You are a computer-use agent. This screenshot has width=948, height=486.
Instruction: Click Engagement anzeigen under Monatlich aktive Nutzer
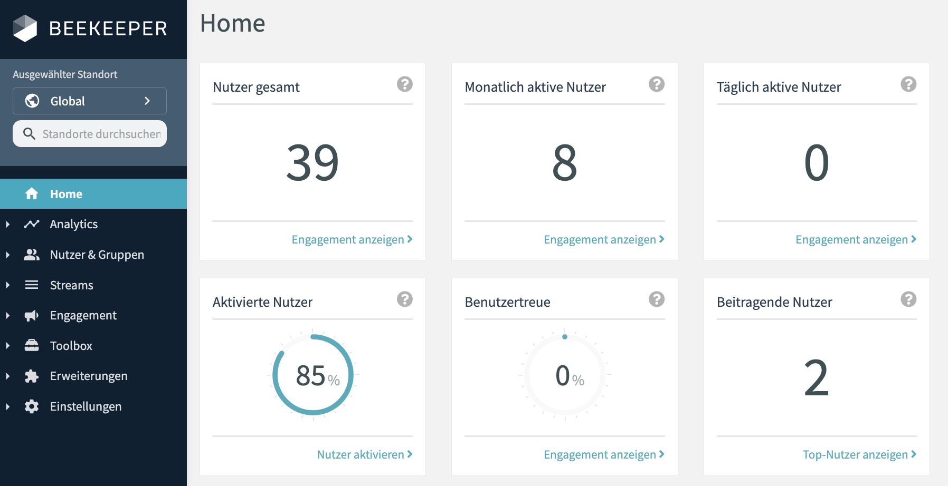(604, 240)
